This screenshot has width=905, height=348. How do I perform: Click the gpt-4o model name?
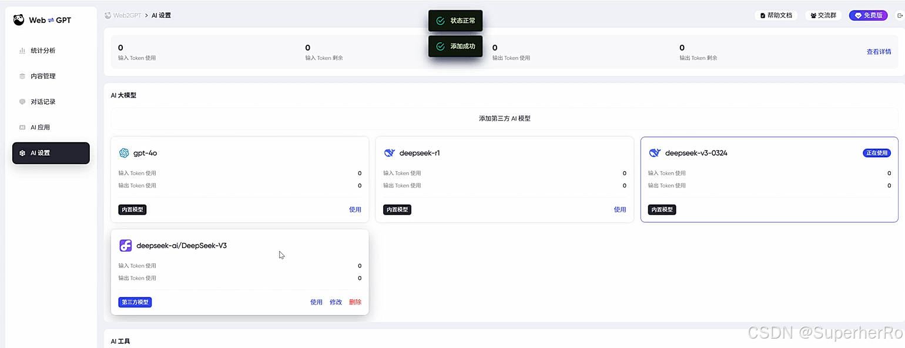[145, 153]
